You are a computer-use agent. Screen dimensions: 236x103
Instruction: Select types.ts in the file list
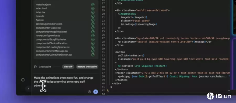(40, 16)
